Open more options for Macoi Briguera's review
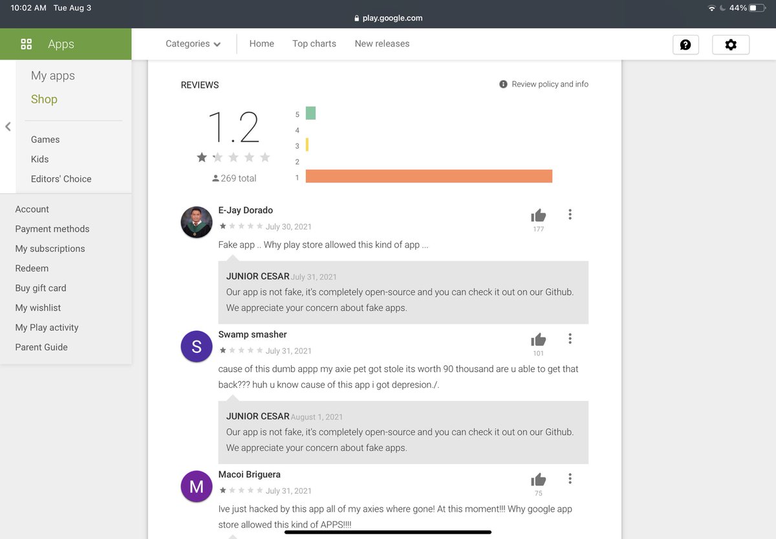The height and width of the screenshot is (539, 776). pos(570,478)
